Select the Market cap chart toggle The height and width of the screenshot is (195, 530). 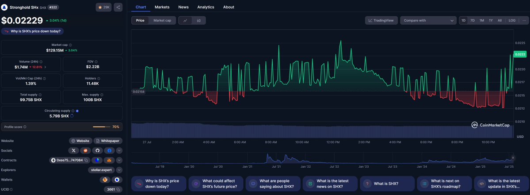point(162,21)
